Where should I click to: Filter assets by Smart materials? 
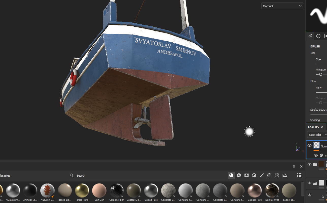click(239, 175)
